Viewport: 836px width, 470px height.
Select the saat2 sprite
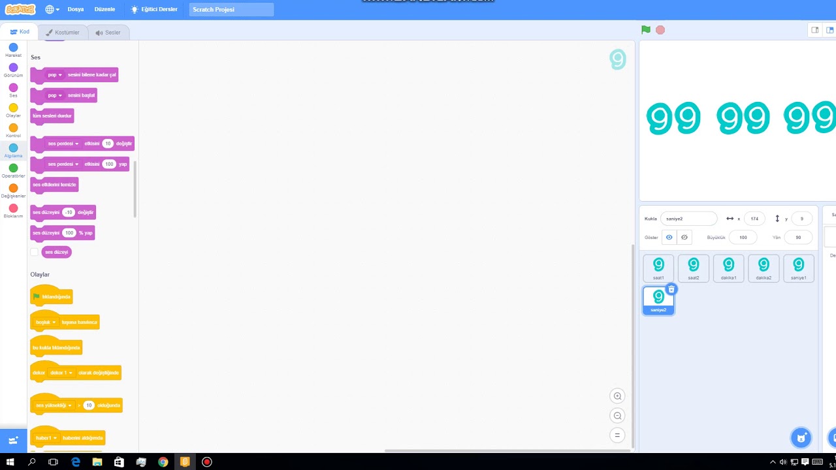pos(694,268)
